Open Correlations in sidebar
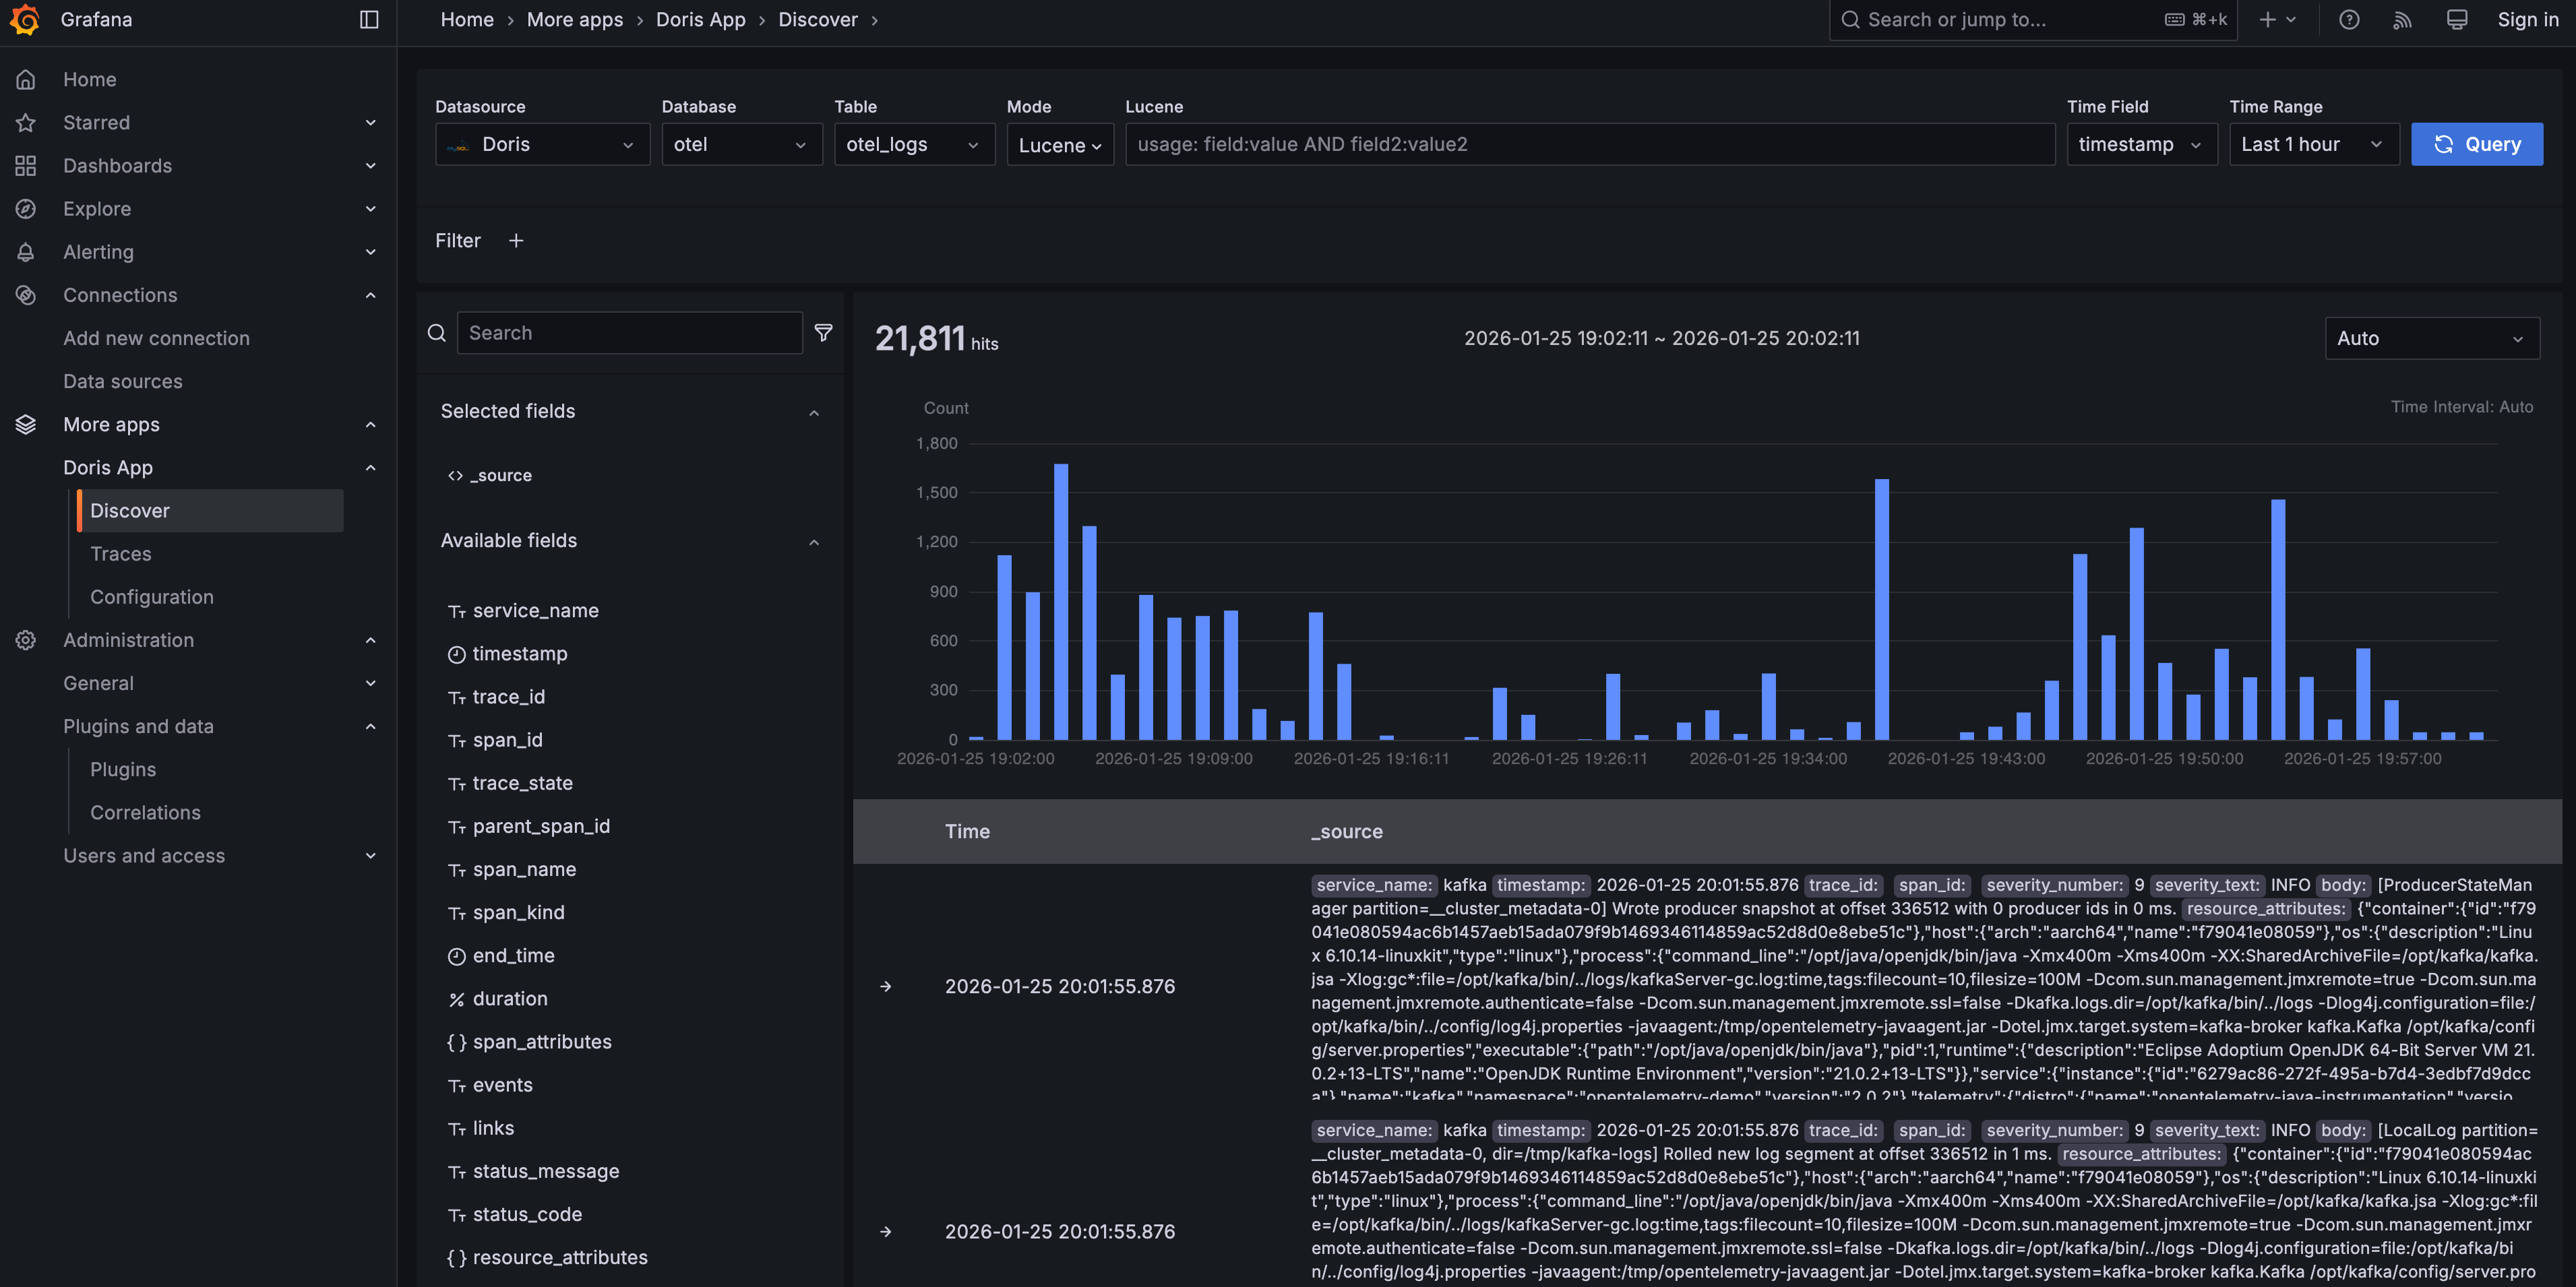 [x=145, y=812]
